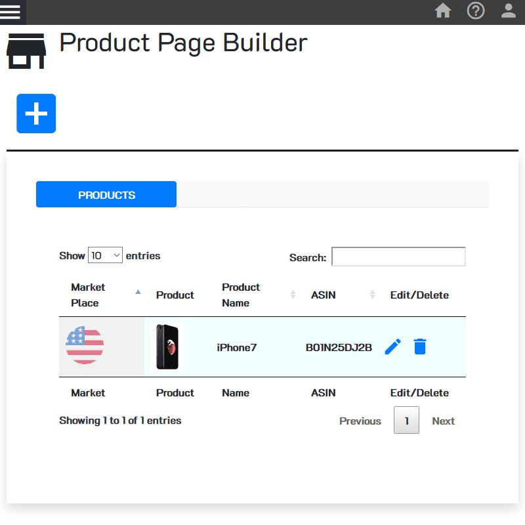Edit the iPhone7 product with the pencil icon
This screenshot has height=525, width=525.
click(x=392, y=346)
